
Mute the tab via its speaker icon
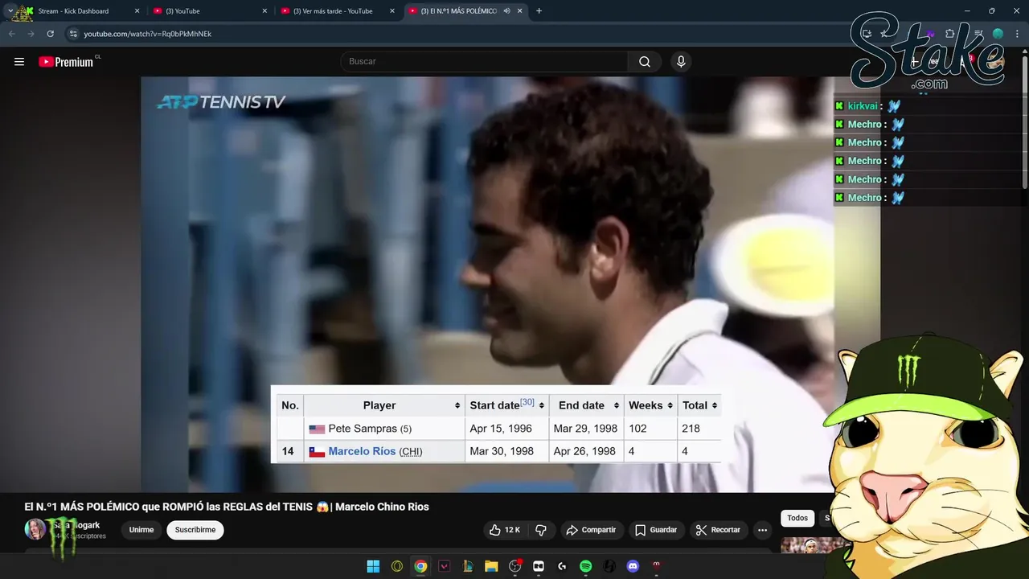tap(507, 11)
